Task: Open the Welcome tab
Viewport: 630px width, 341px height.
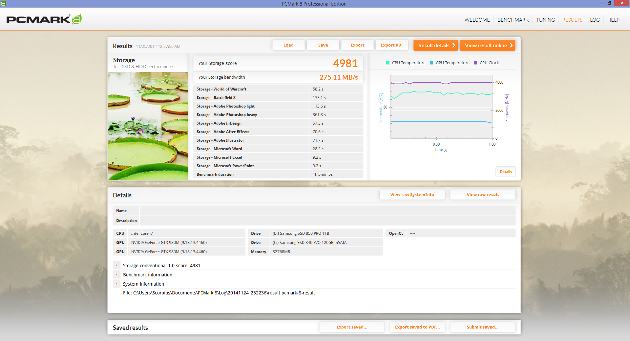Action: point(477,20)
